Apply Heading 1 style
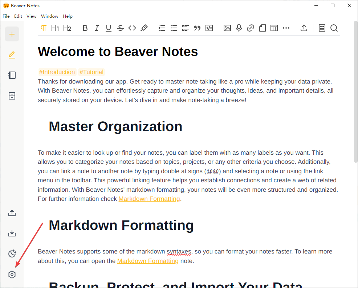This screenshot has height=288, width=358. [x=55, y=28]
